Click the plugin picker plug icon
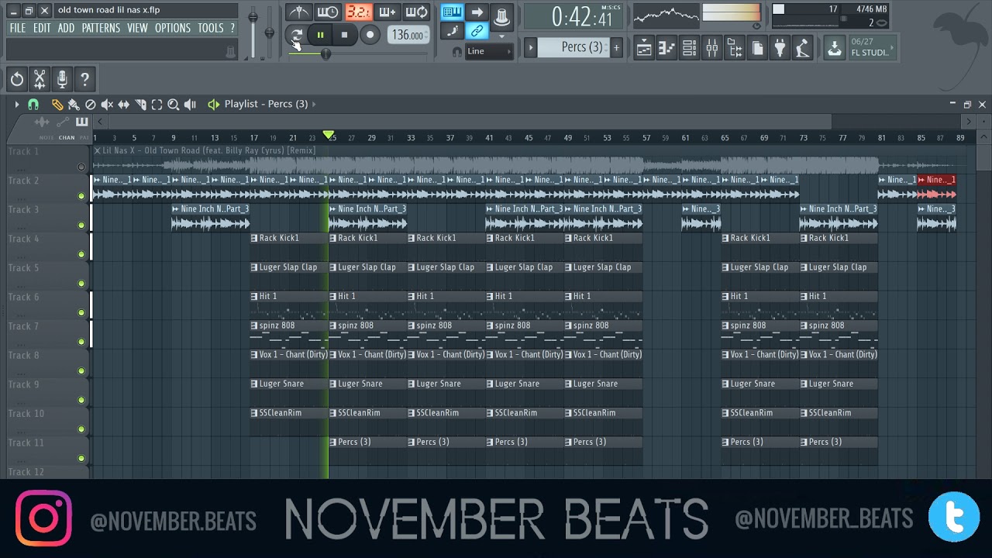992x558 pixels. (x=780, y=48)
